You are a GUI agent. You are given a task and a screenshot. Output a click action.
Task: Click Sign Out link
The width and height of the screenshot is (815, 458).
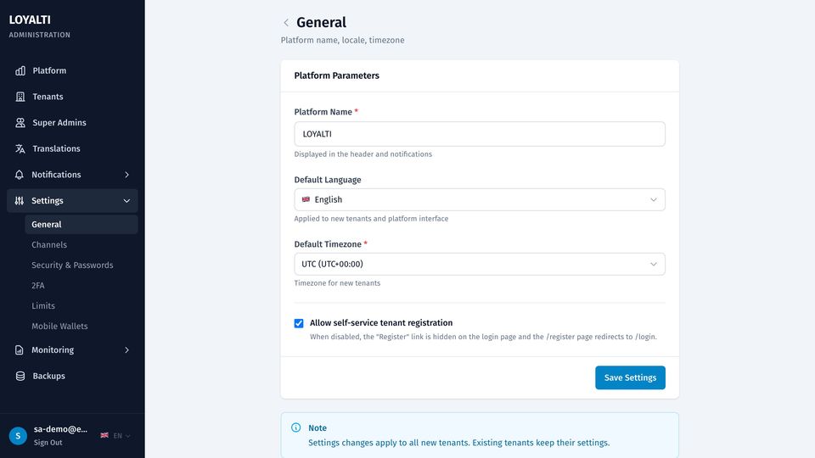[48, 443]
